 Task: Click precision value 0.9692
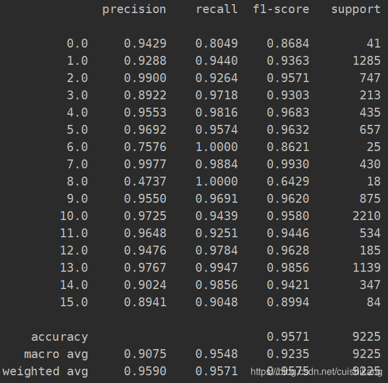pos(145,130)
